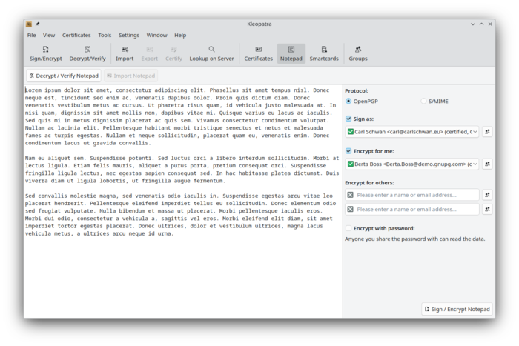Switch to Certificates view in toolbar
Screen dimensions: 519x346
259,53
